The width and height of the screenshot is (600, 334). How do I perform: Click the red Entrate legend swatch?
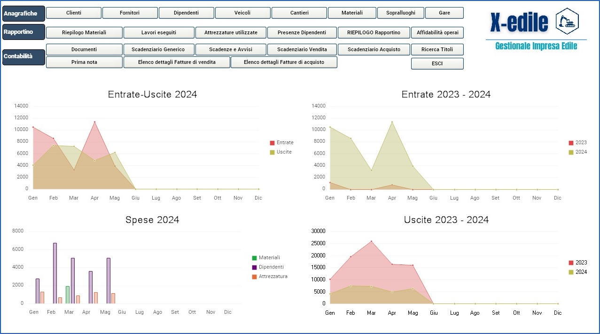click(272, 143)
